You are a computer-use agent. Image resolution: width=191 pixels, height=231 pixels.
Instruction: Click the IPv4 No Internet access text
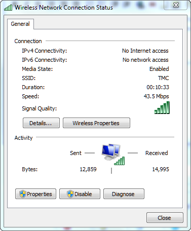[145, 51]
